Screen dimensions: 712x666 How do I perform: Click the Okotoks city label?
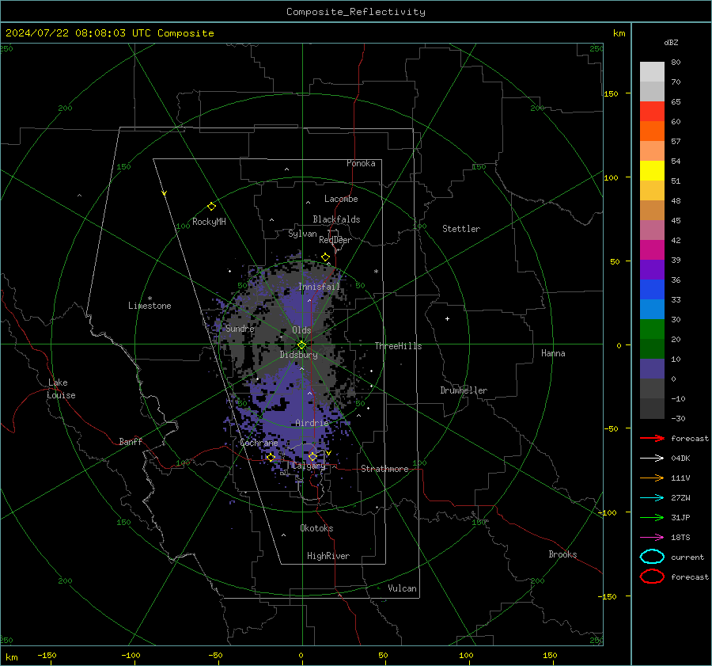(x=316, y=528)
